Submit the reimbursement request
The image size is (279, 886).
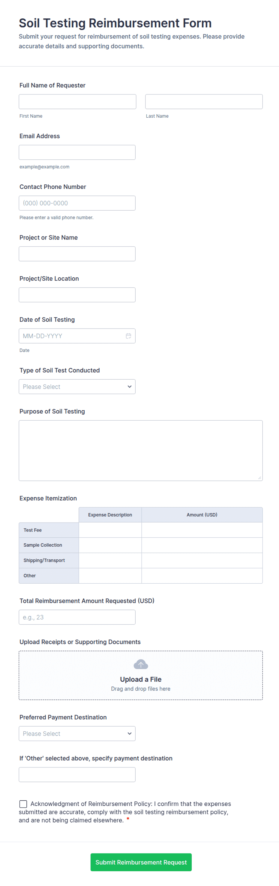pos(141,862)
